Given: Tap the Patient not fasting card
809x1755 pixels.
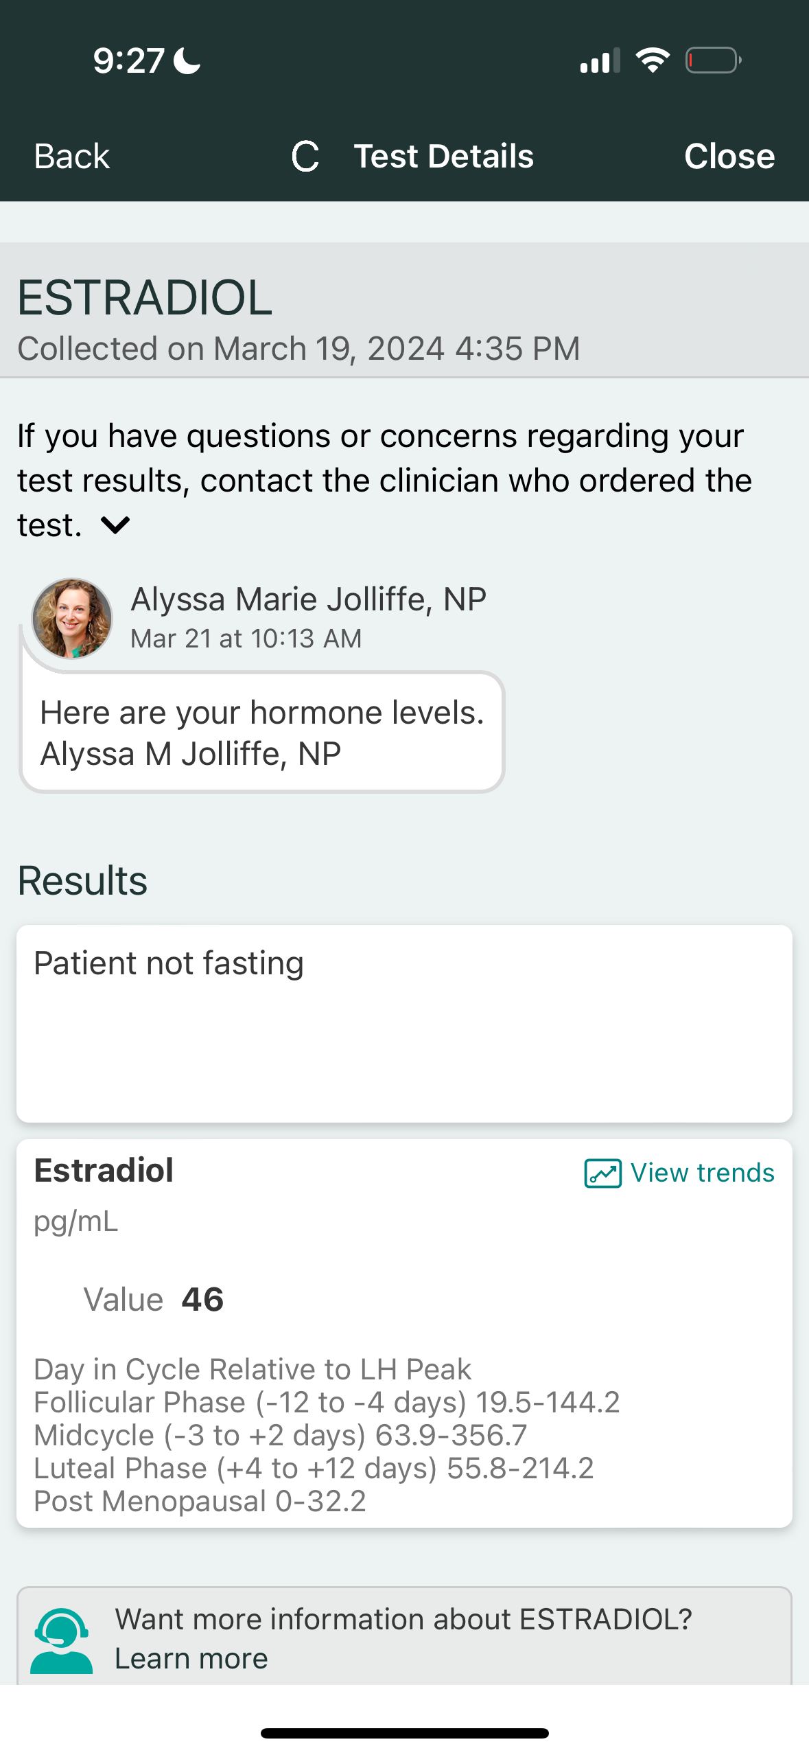Looking at the screenshot, I should [x=404, y=1023].
